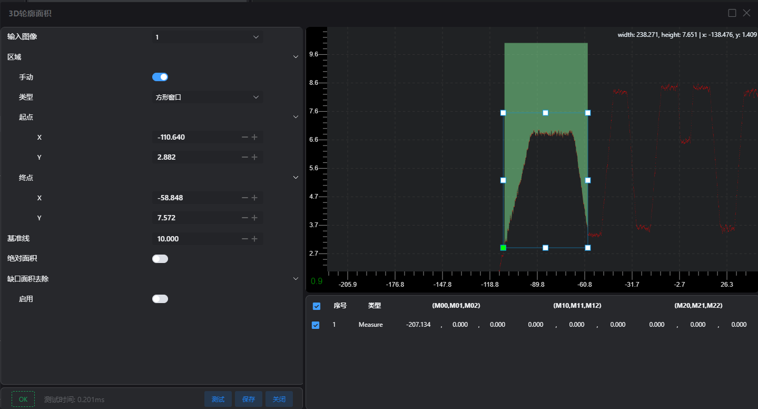Click the OK status indicator
The height and width of the screenshot is (409, 758).
coord(23,400)
